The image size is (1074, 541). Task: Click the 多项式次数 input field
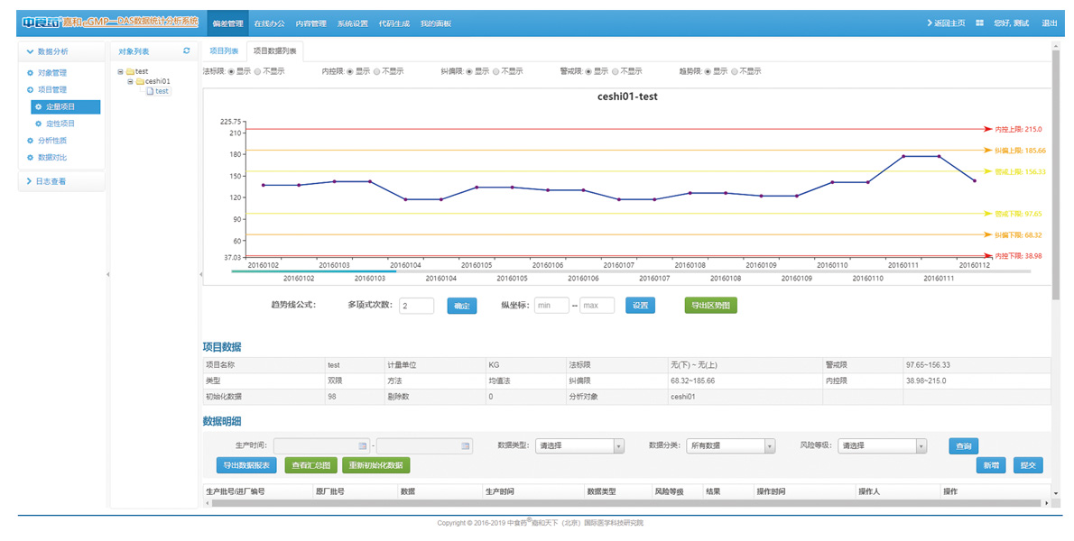point(416,306)
